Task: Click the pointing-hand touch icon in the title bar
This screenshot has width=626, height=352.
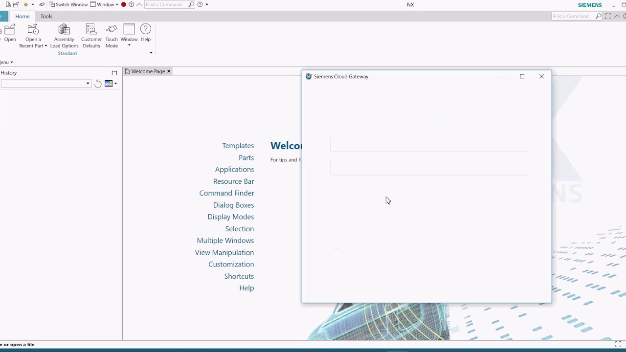Action: 42,4
